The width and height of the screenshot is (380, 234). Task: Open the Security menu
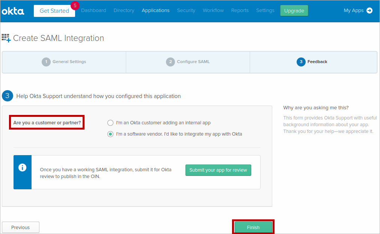coord(186,11)
